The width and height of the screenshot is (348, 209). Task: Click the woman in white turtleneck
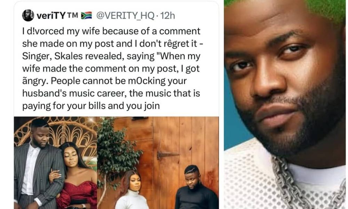133,190
